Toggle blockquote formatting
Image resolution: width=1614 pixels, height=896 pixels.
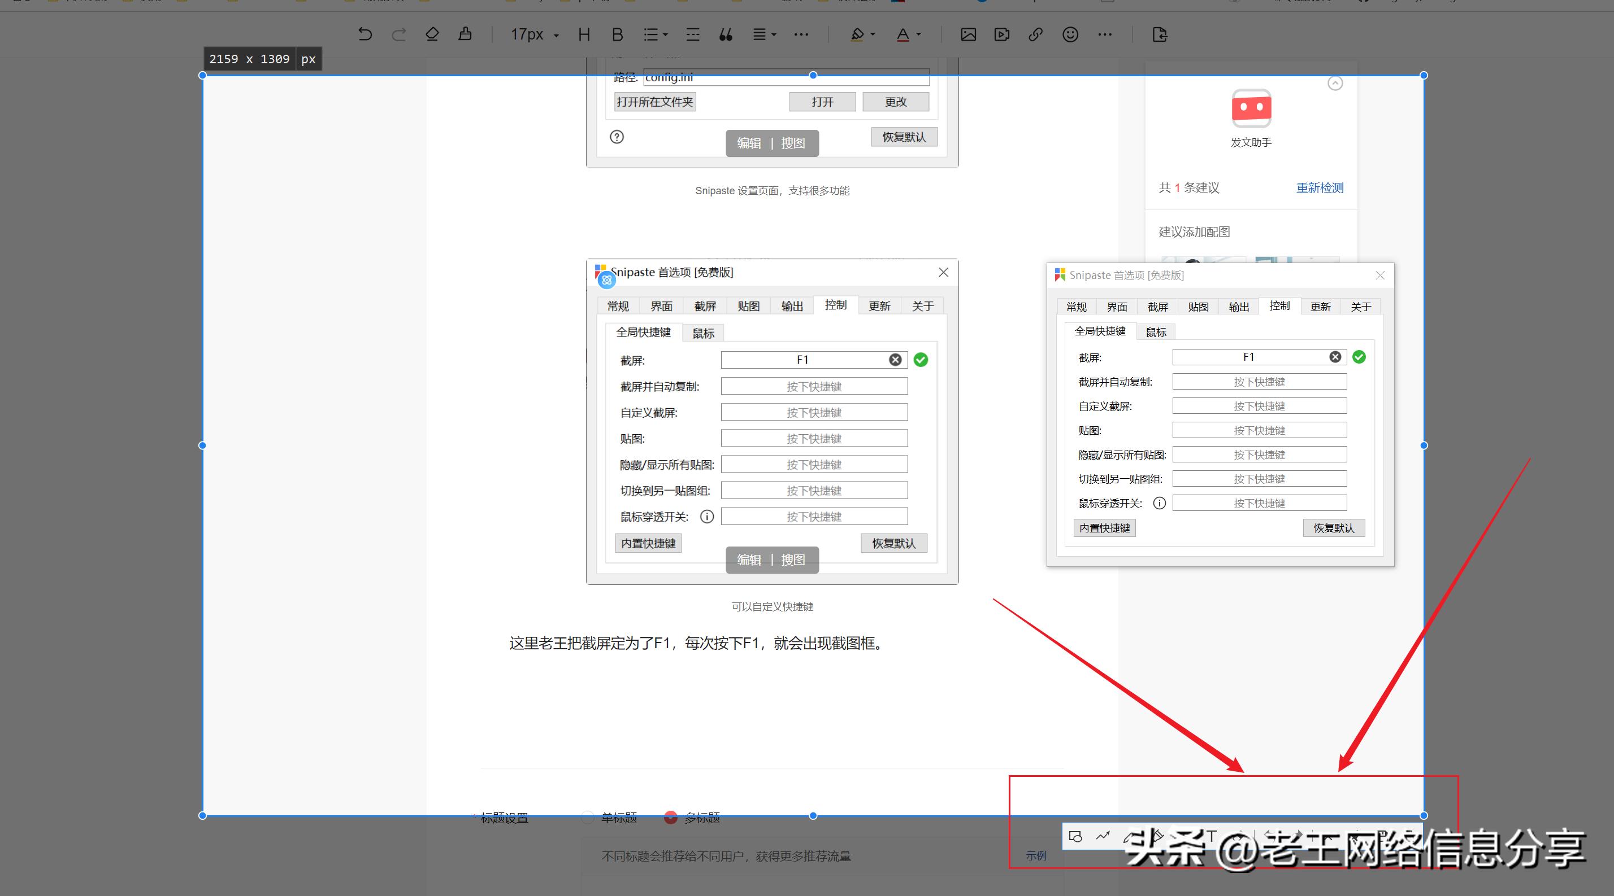point(726,34)
